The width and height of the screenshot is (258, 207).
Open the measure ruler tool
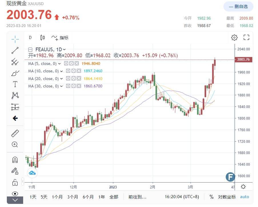tap(15, 133)
